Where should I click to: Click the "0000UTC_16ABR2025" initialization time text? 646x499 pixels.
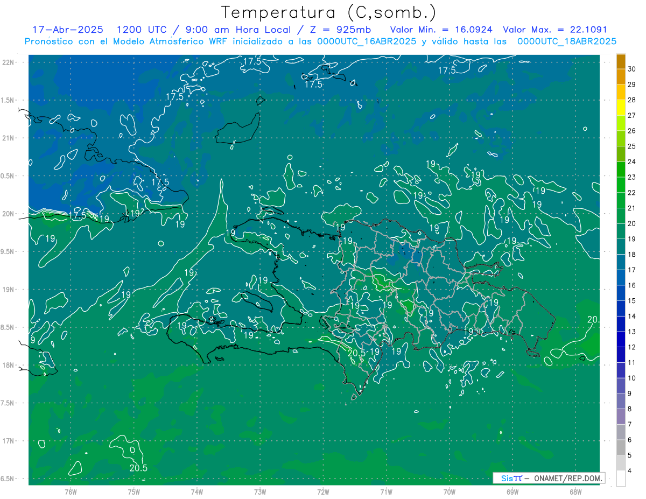[367, 41]
